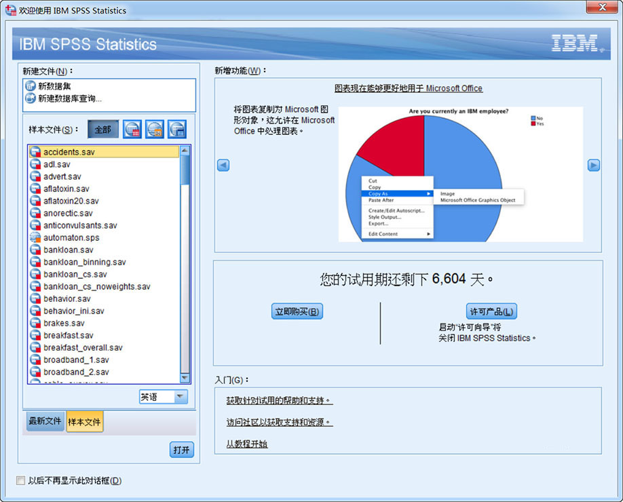Click the automaton.sps file icon

tap(36, 238)
